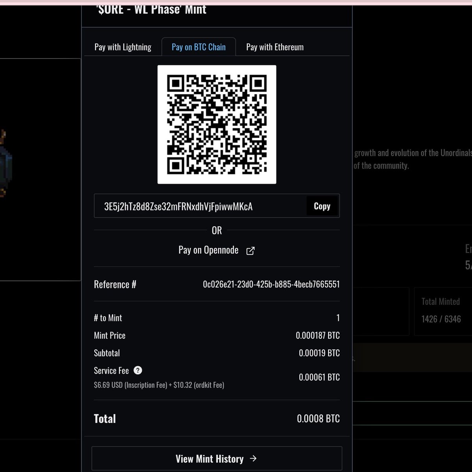The width and height of the screenshot is (472, 472).
Task: Click the Copy address button
Action: [x=322, y=206]
